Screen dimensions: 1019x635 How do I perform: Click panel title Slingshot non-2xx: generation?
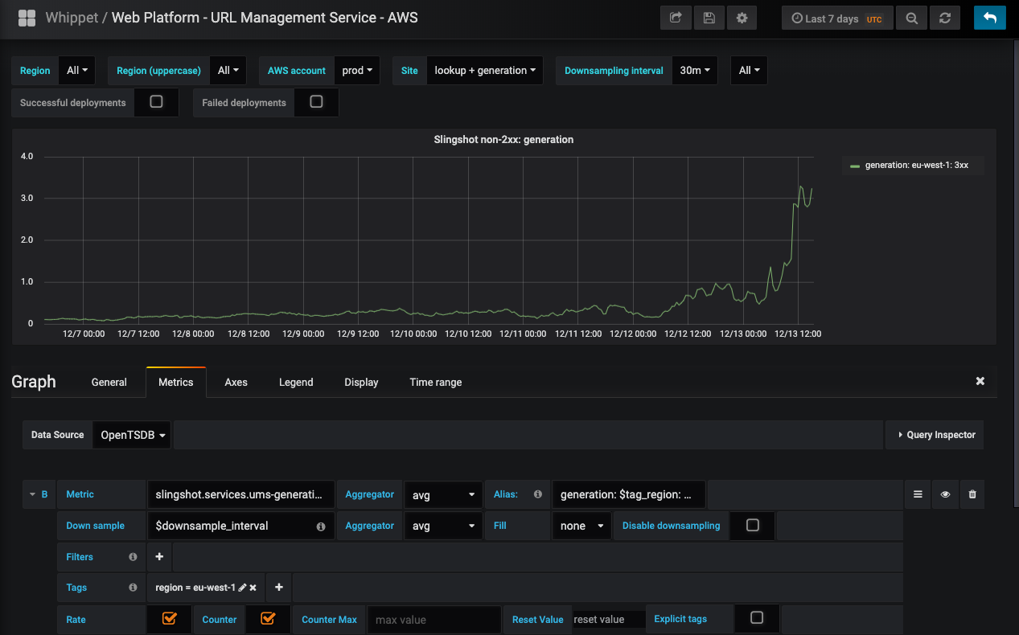(x=503, y=139)
